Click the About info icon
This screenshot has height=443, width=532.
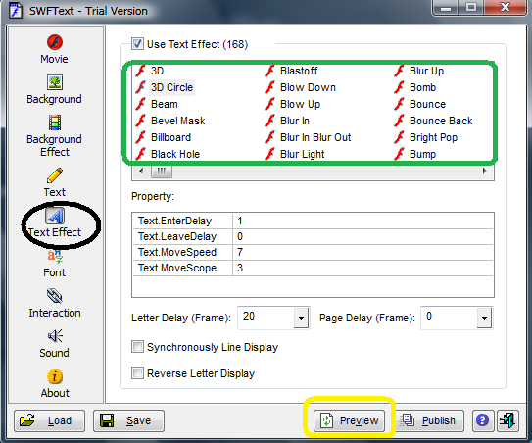coord(55,376)
